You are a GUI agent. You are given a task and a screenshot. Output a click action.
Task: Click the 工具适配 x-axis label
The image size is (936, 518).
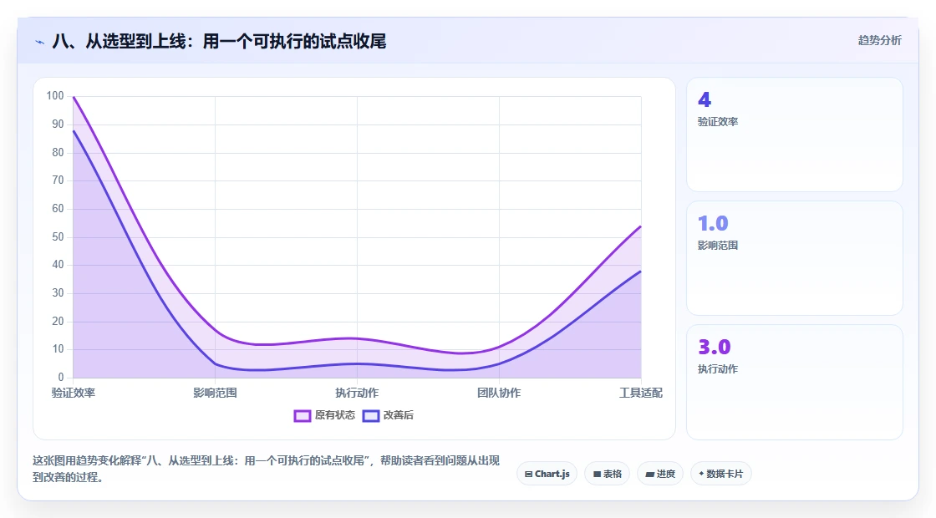coord(640,393)
